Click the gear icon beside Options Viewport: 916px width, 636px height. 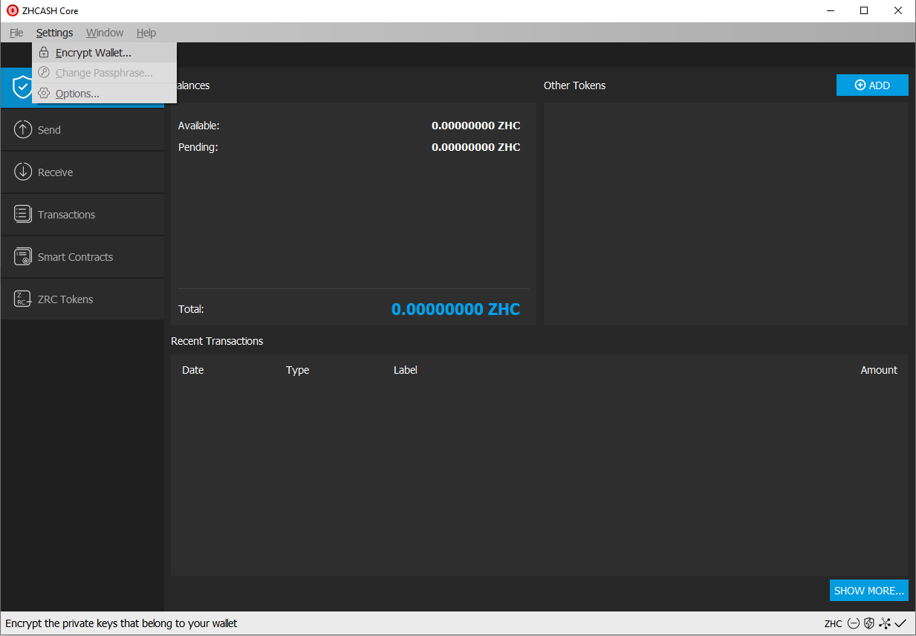(x=44, y=93)
